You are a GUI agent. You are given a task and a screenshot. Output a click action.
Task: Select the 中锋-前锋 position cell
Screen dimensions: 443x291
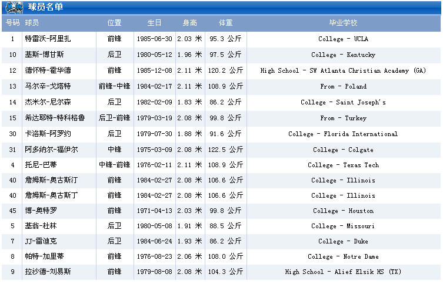click(114, 164)
